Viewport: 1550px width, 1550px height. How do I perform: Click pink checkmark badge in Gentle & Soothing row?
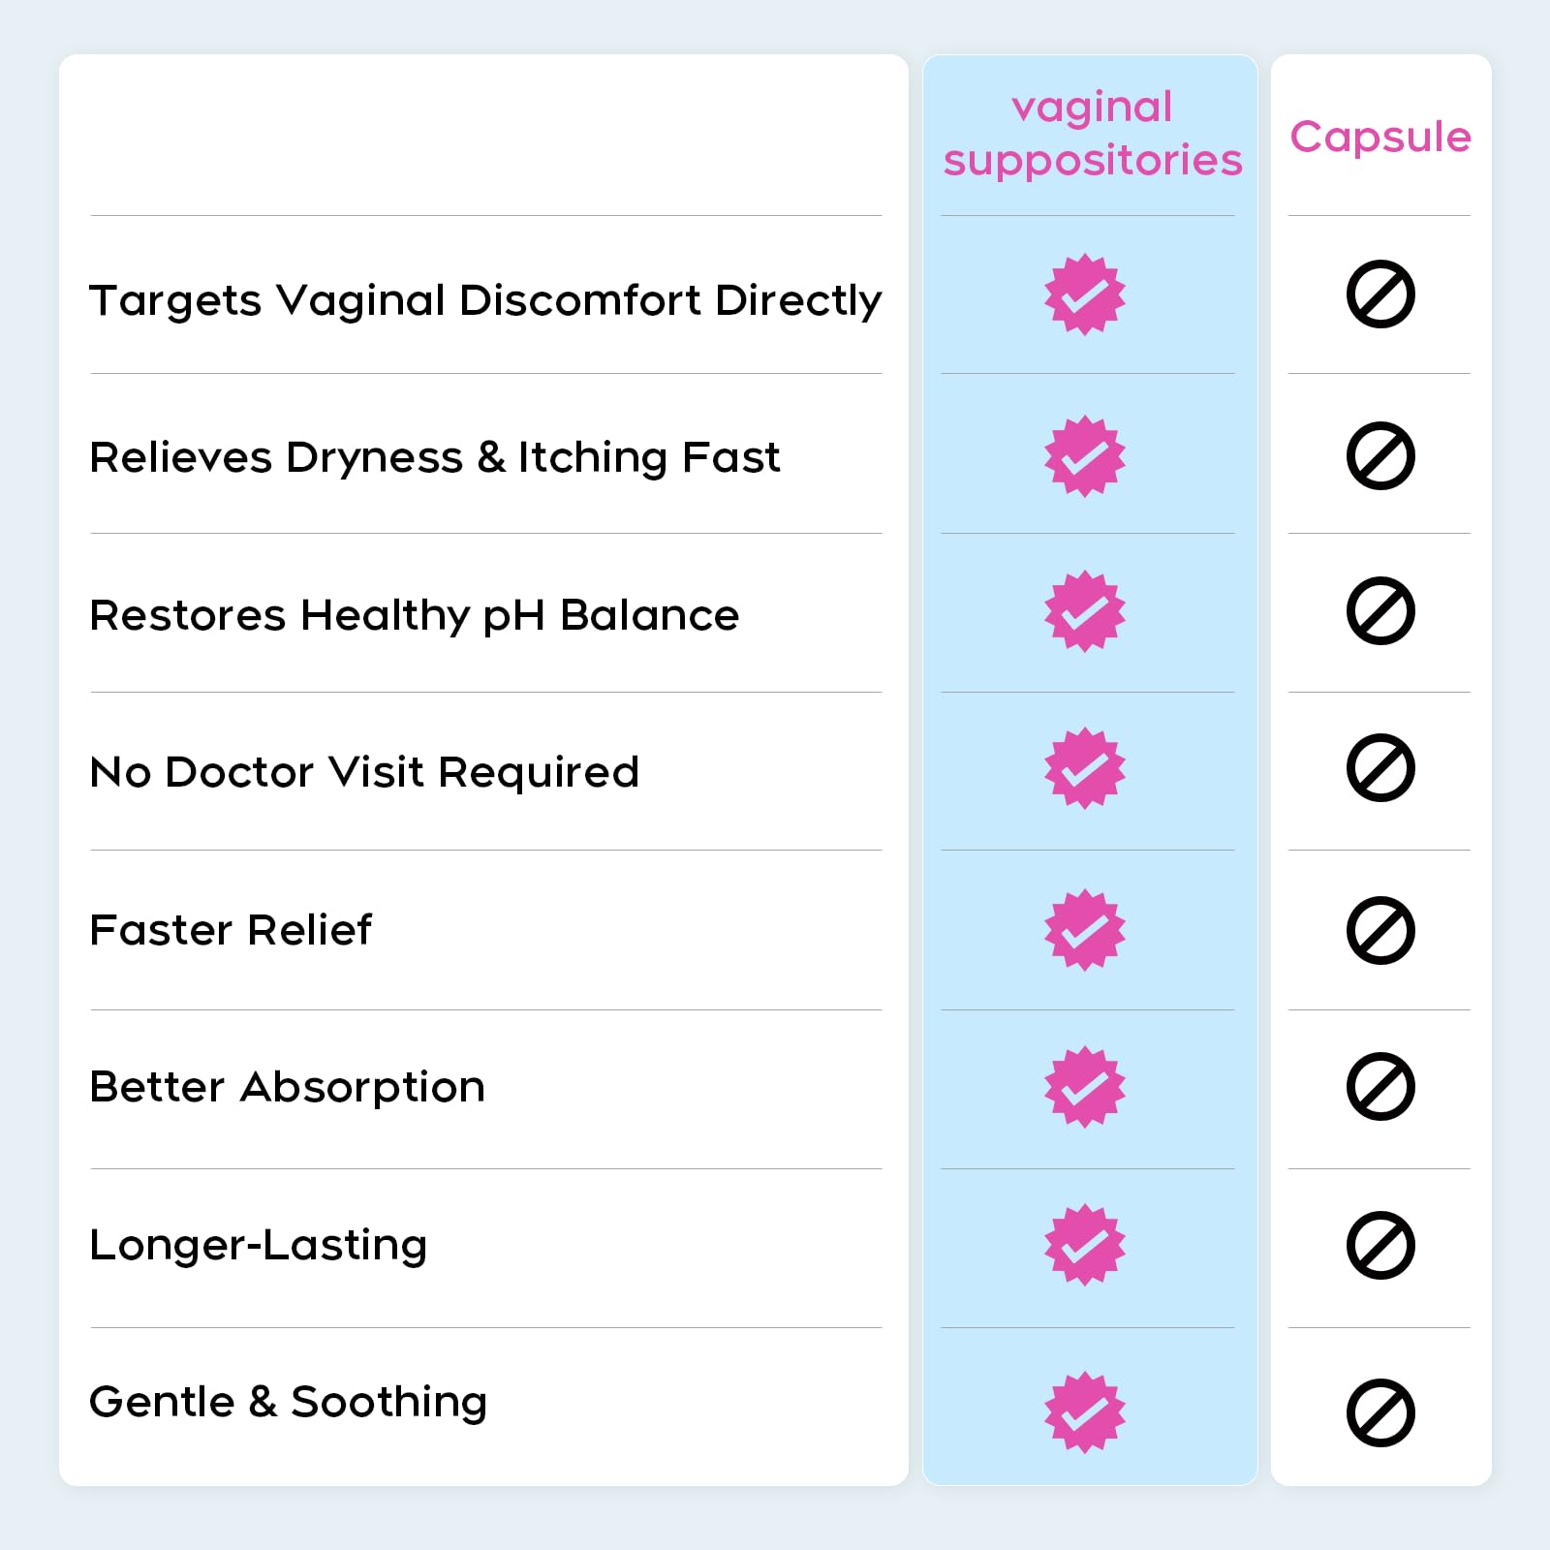[1085, 1412]
